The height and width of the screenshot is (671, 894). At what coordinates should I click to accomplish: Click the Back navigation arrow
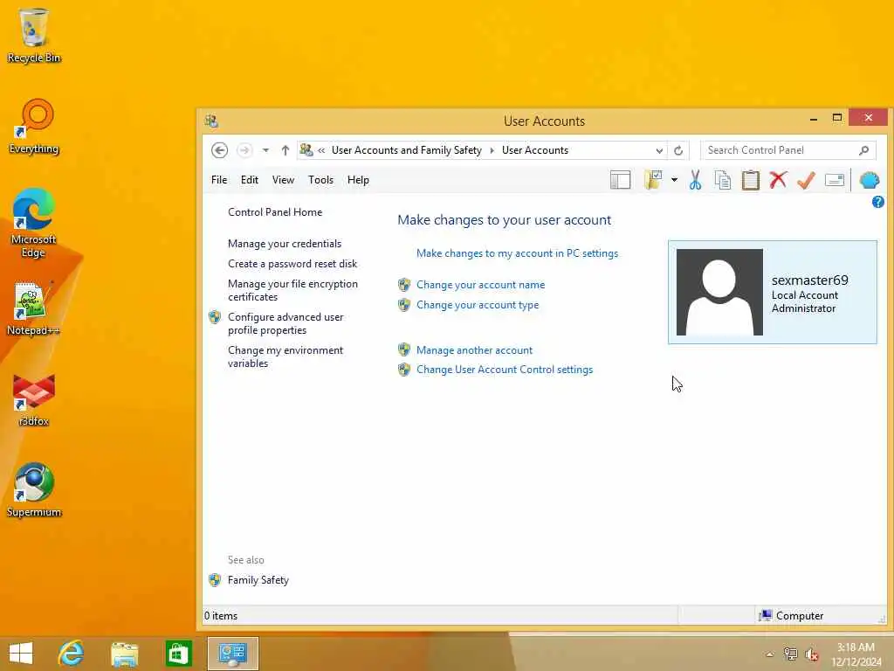coord(219,150)
